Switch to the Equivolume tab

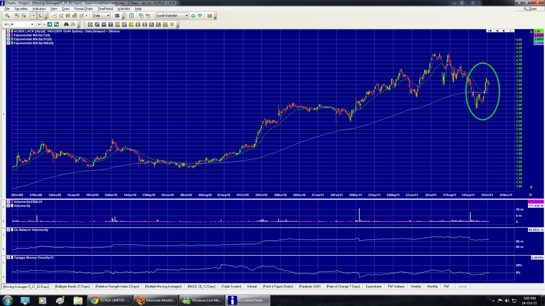tap(374, 286)
